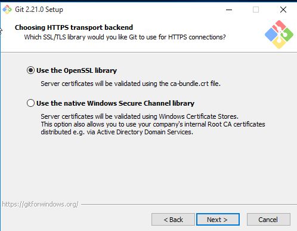Select the OpenSSL library radio button
The width and height of the screenshot is (297, 231).
[30, 70]
